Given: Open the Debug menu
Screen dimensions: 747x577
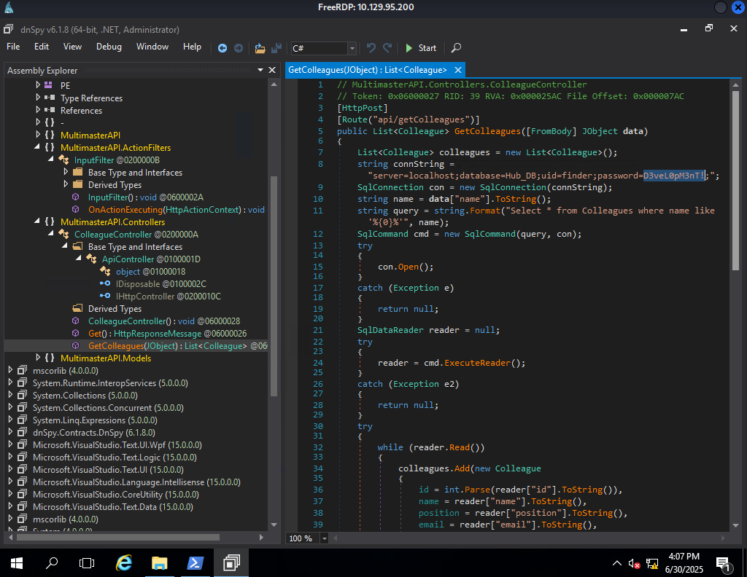Looking at the screenshot, I should 109,47.
